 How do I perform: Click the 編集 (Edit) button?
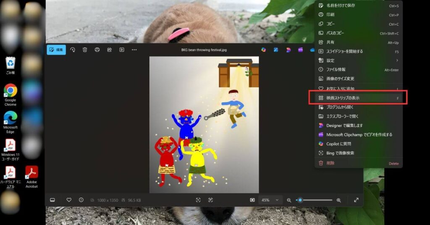click(x=56, y=50)
